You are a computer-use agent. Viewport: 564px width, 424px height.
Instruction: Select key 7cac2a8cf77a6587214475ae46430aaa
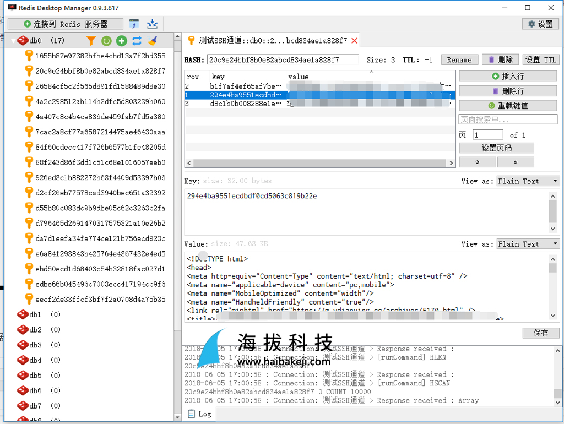(100, 132)
